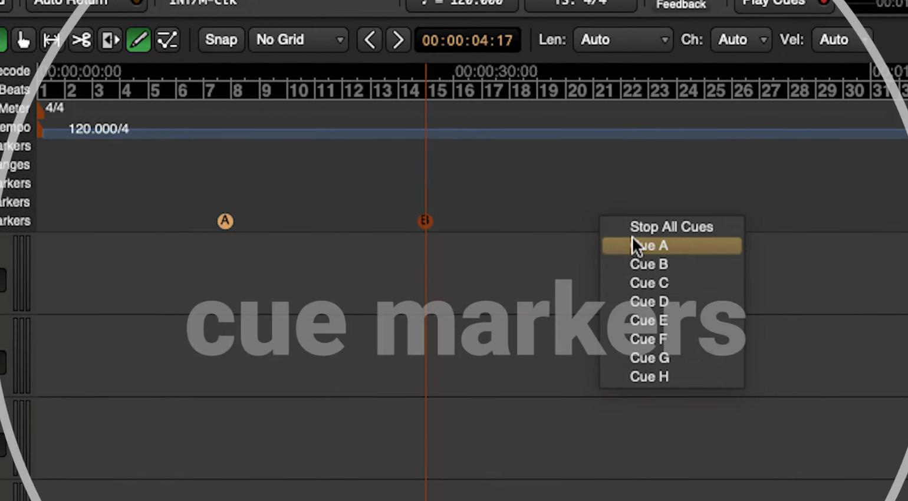This screenshot has height=501, width=908.
Task: Choose Cue B in the menu
Action: pos(672,265)
